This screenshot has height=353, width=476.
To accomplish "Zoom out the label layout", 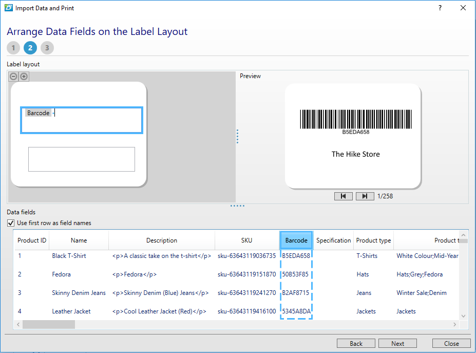I will click(x=13, y=76).
